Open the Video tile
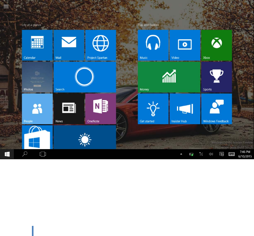 (185, 45)
